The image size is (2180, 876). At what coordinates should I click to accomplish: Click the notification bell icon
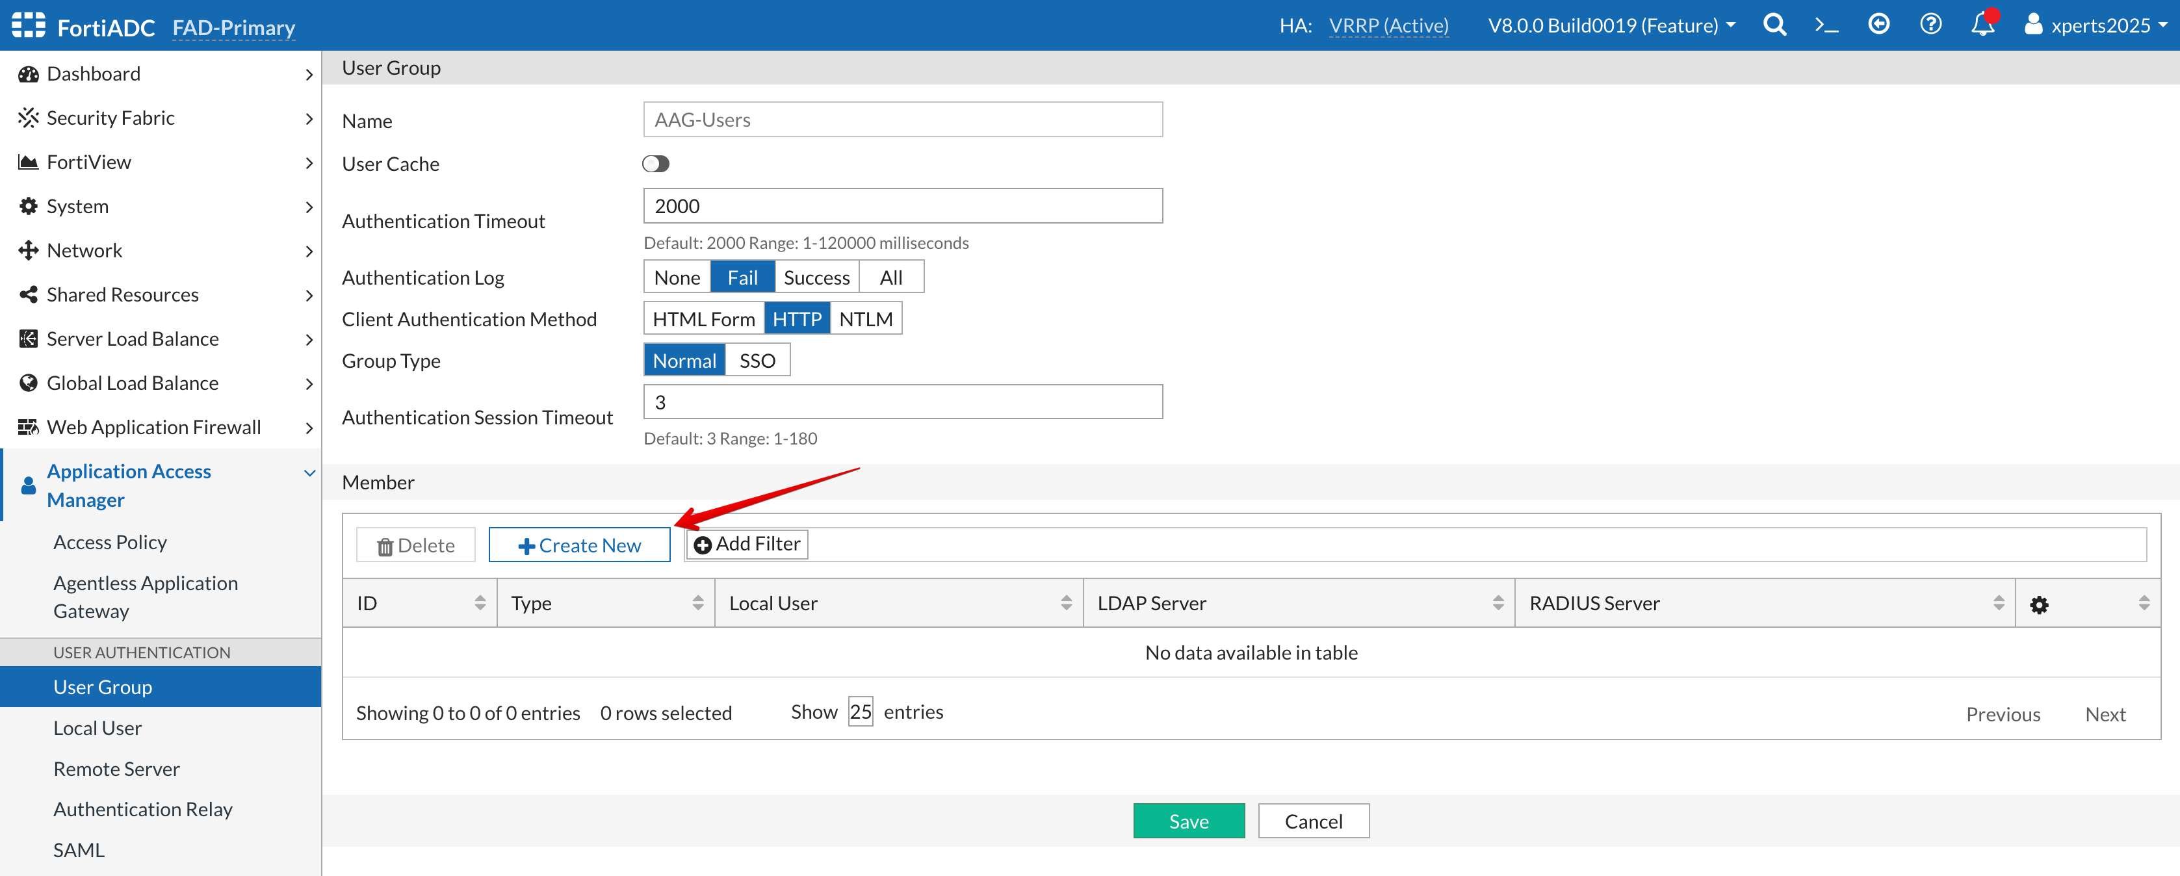coord(1982,25)
